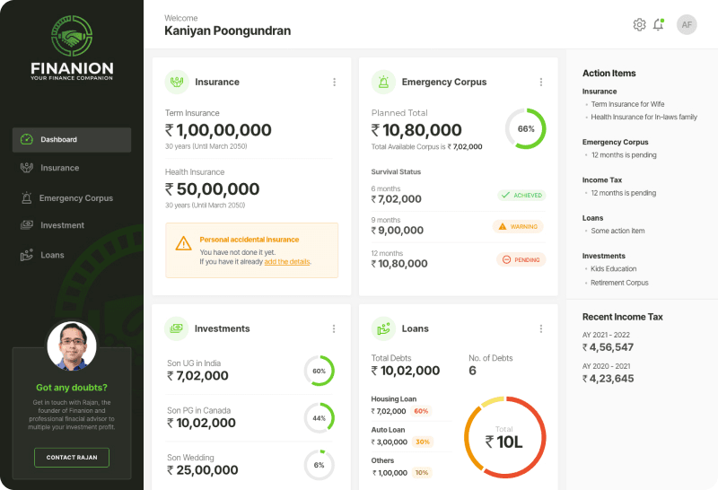Viewport: 718px width, 490px height.
Task: Open Emergency Corpus card options menu
Action: click(x=541, y=82)
